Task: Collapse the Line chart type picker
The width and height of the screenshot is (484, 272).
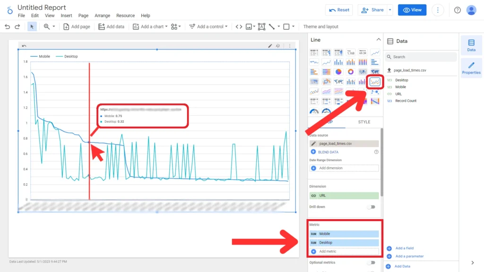Action: (x=378, y=40)
